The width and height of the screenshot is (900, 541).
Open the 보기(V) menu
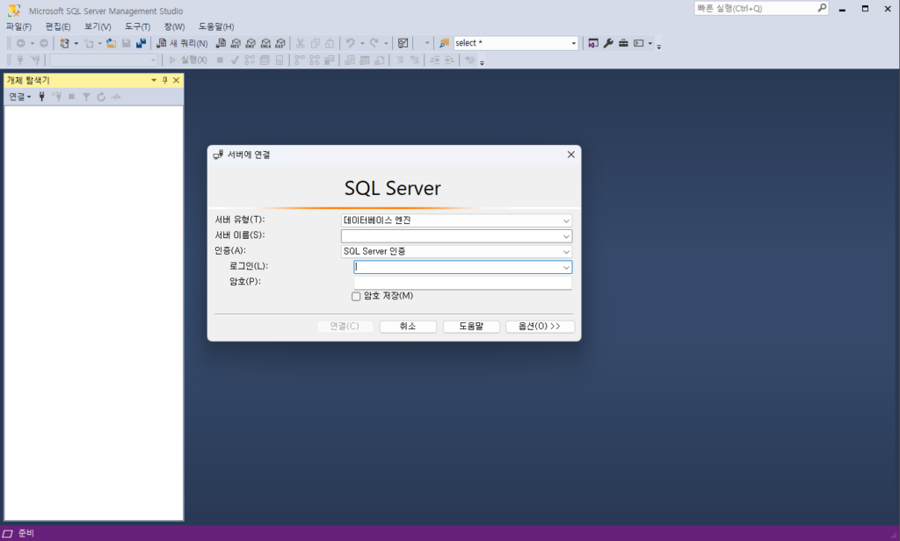tap(98, 27)
